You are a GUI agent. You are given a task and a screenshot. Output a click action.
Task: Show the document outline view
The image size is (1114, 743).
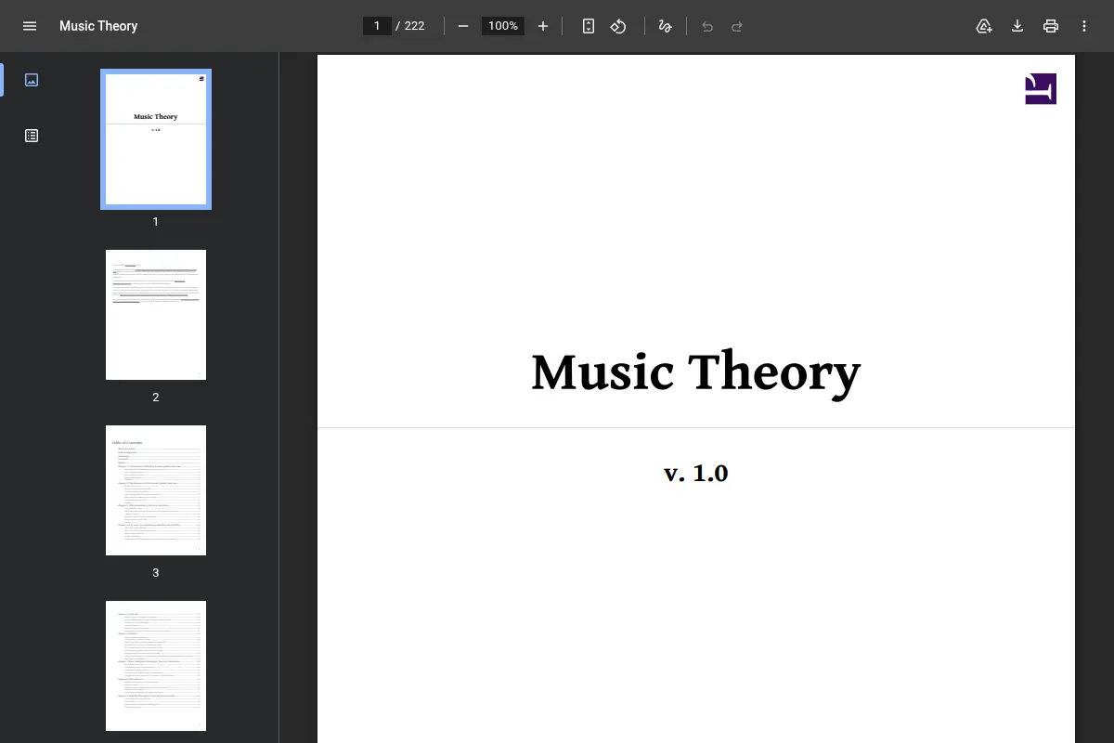click(32, 136)
